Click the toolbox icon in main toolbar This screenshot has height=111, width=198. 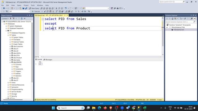pyautogui.click(x=118, y=8)
